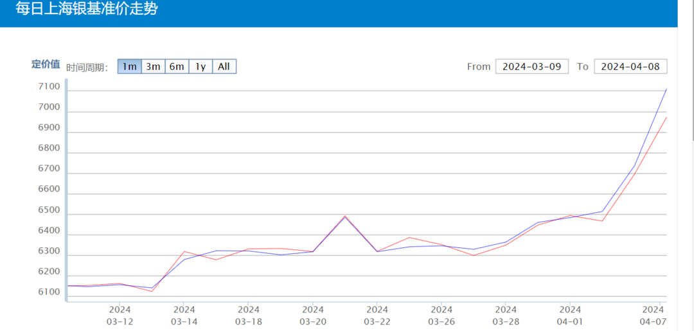Screen dimensions: 694x331
Task: Click the 7100 y-axis value label
Action: (49, 87)
